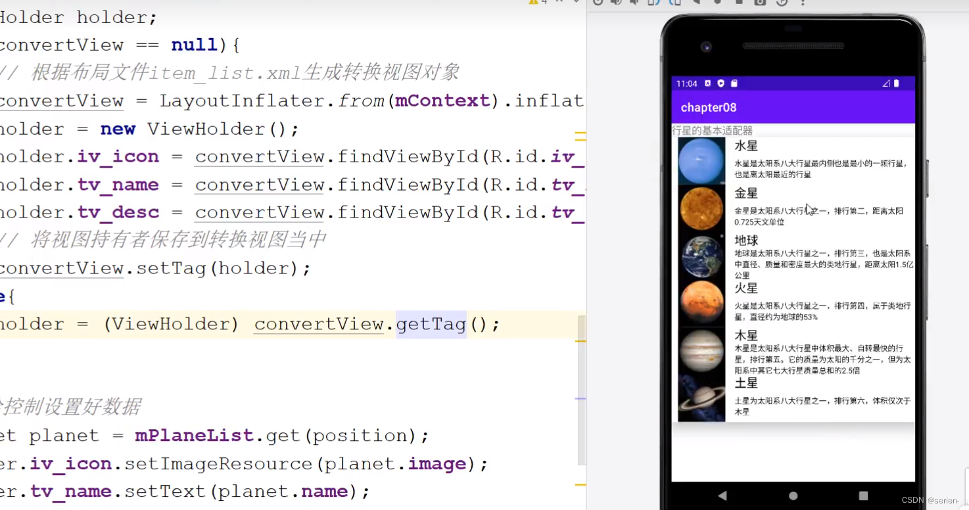Click the yellow warning triangle above the editor
This screenshot has height=510, width=969.
tap(533, 2)
